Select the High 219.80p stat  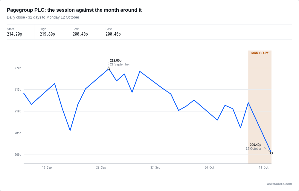click(x=51, y=32)
